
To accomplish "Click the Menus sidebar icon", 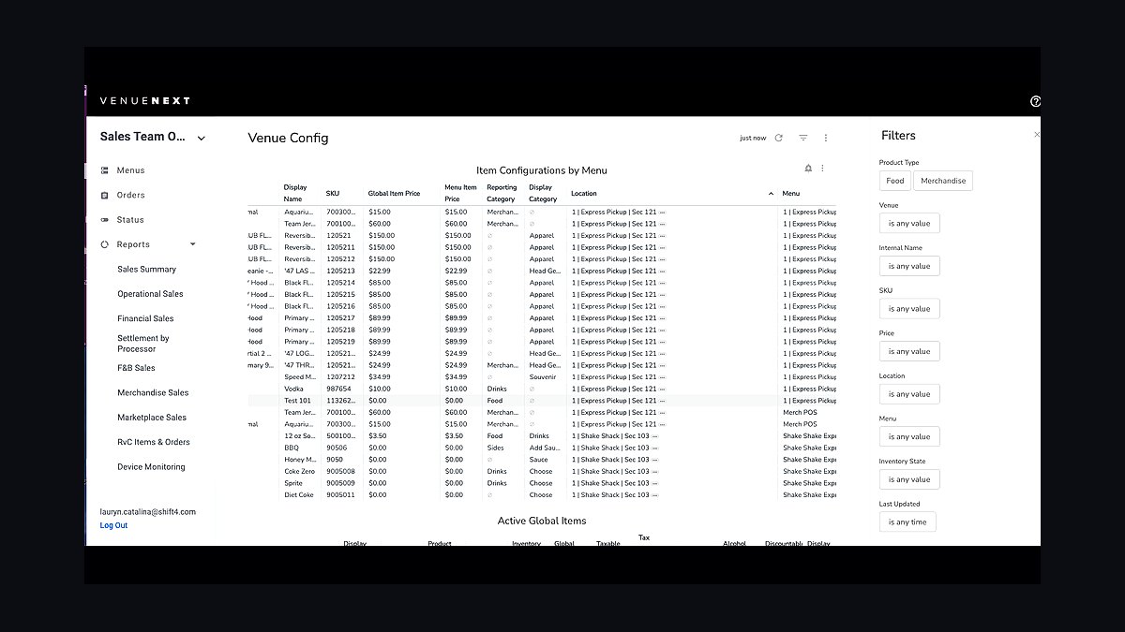I will click(x=105, y=170).
